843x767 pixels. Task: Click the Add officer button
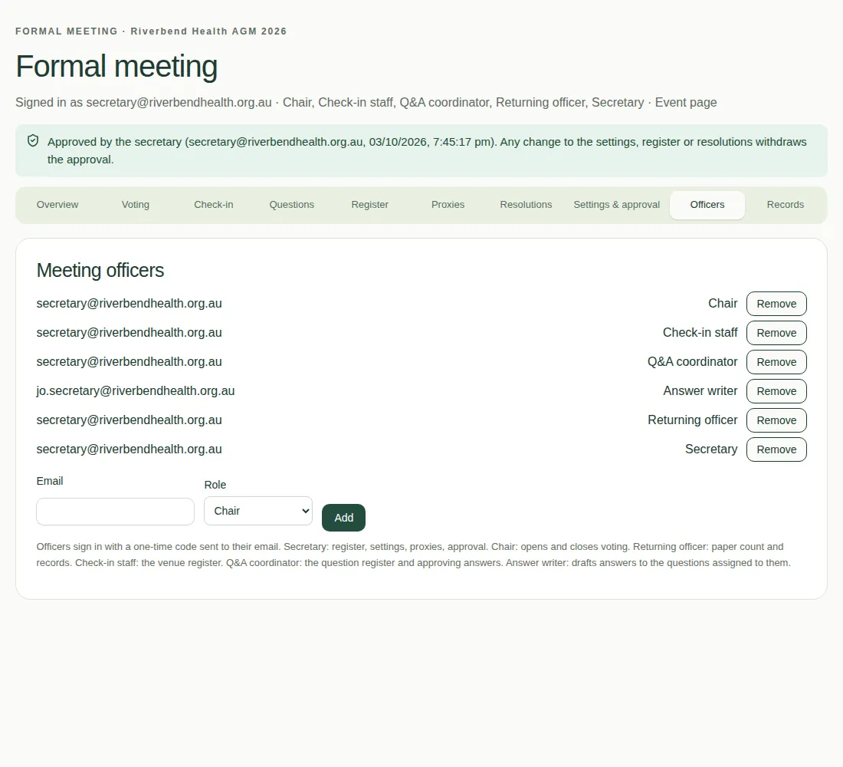point(343,518)
